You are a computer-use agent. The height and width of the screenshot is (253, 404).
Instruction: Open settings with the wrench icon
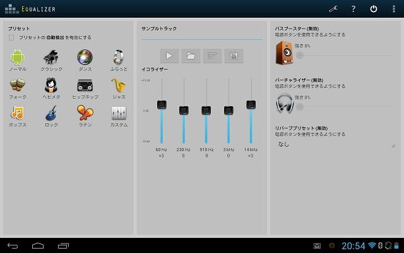pyautogui.click(x=333, y=9)
